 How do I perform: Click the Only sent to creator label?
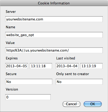73,74
